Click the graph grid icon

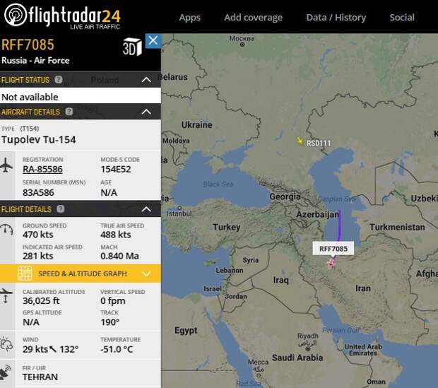[x=25, y=274]
